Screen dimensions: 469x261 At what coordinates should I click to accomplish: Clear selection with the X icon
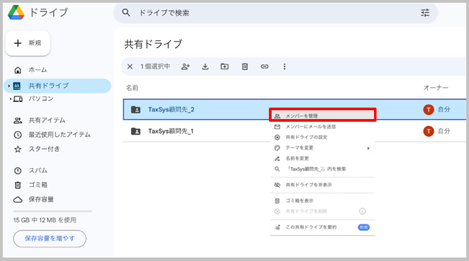[130, 66]
